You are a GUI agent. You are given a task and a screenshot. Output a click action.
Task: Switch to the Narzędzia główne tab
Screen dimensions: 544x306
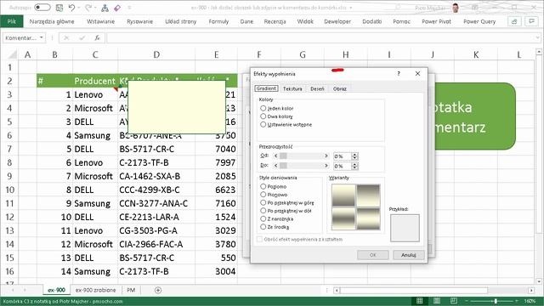point(52,21)
